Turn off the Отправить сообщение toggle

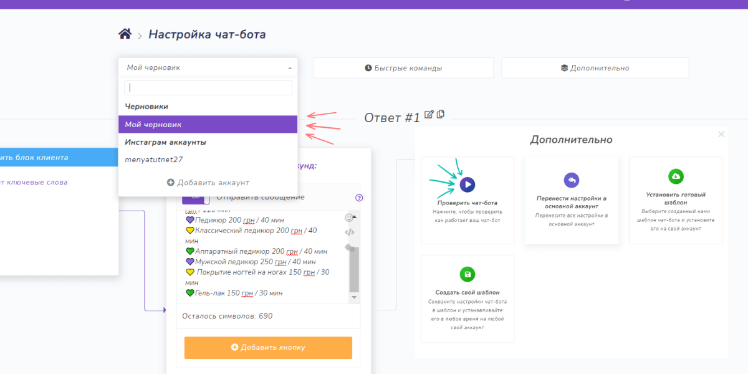(x=194, y=196)
